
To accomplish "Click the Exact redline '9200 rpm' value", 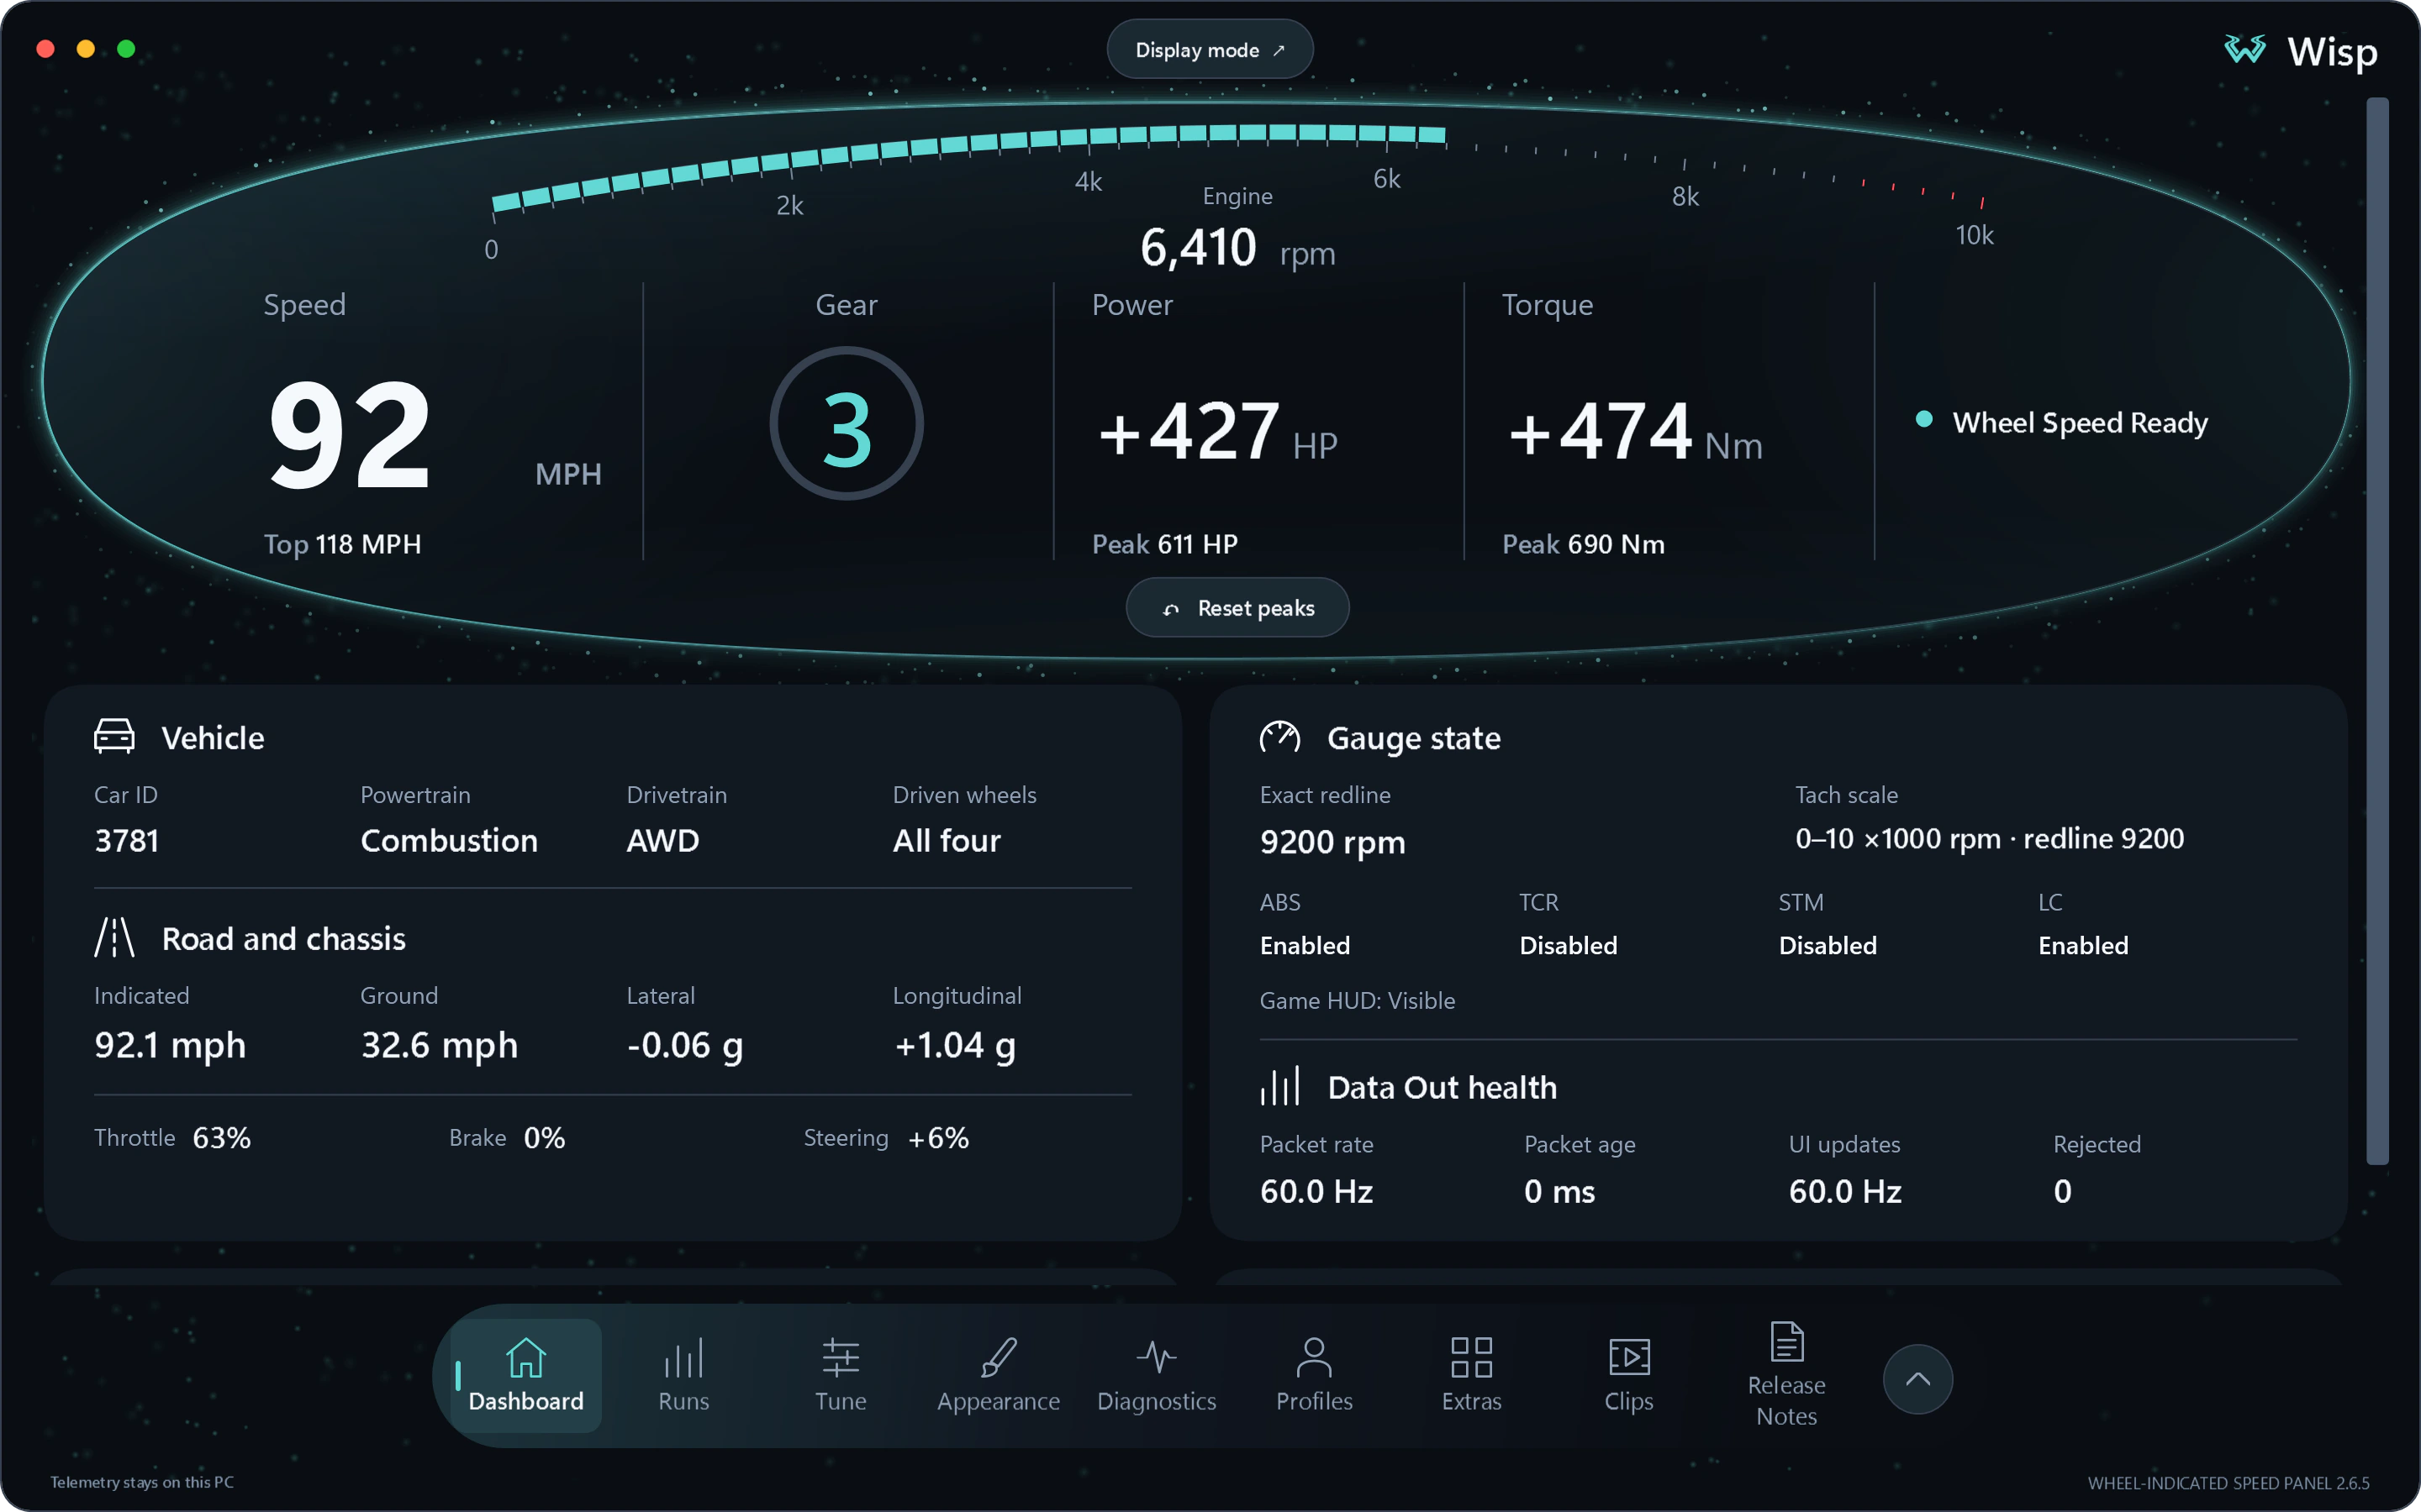I will pyautogui.click(x=1332, y=842).
